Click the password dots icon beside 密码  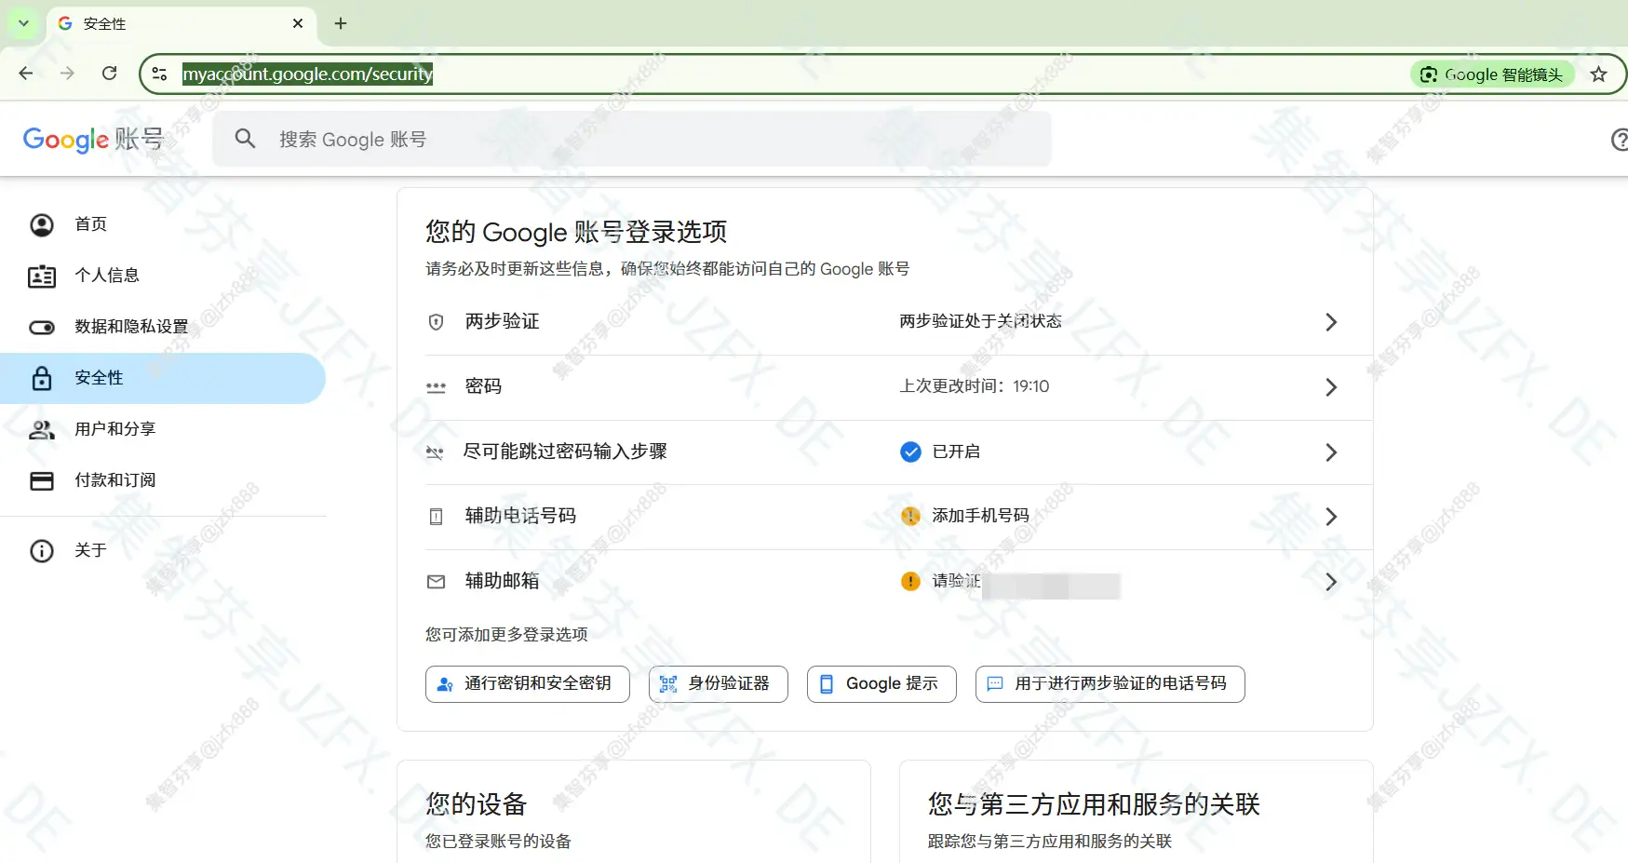click(x=436, y=387)
